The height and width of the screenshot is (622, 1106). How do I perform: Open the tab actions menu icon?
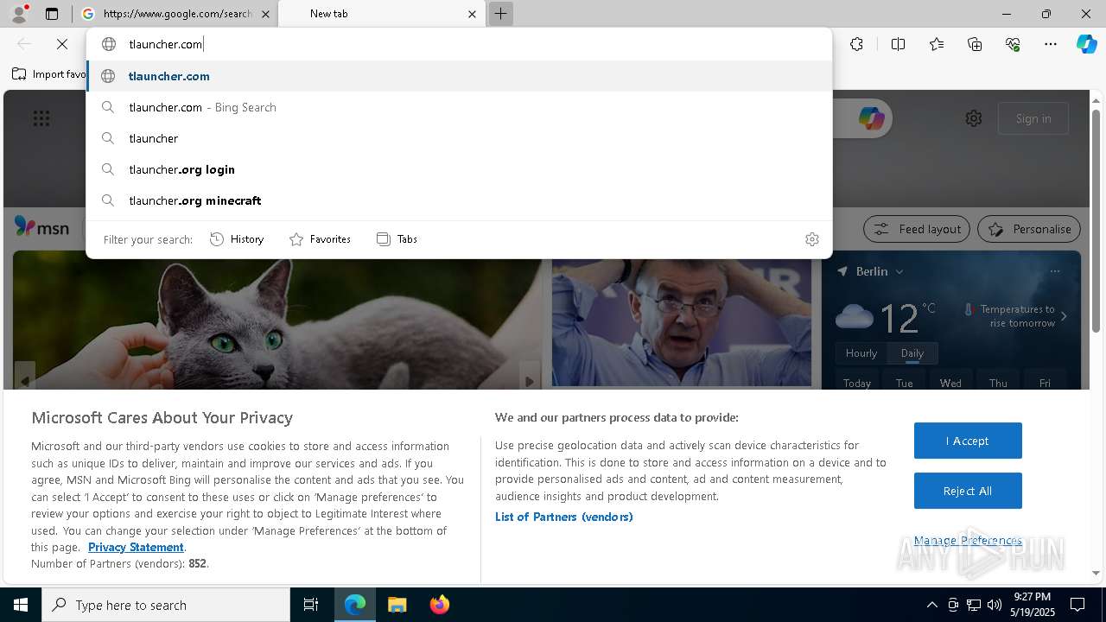coord(52,14)
